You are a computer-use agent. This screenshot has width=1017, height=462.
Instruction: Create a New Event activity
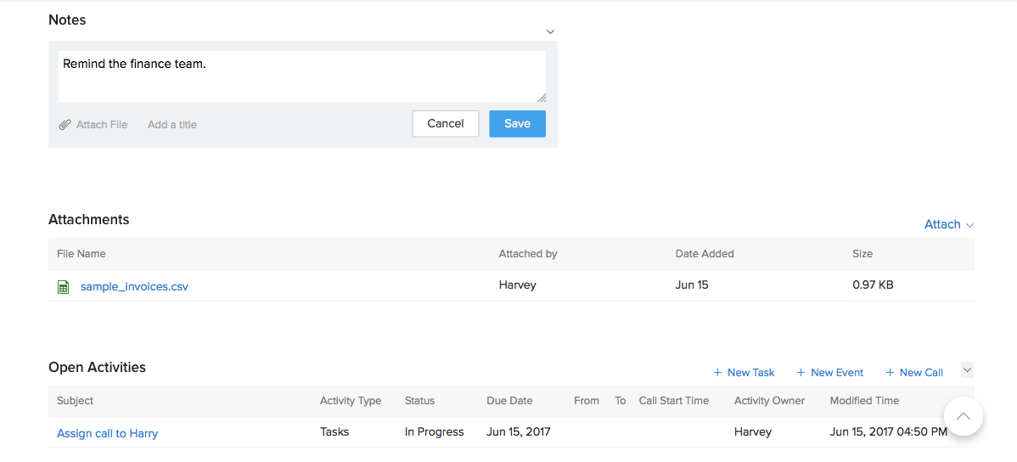[837, 373]
